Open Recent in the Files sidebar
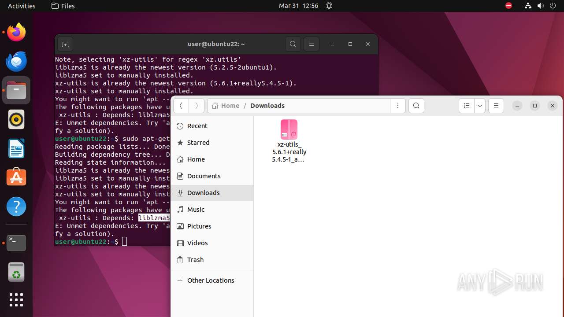The image size is (564, 317). tap(212, 126)
